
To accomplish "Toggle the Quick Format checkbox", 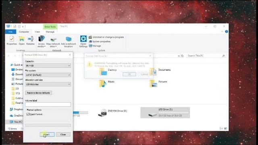I will (x=28, y=114).
